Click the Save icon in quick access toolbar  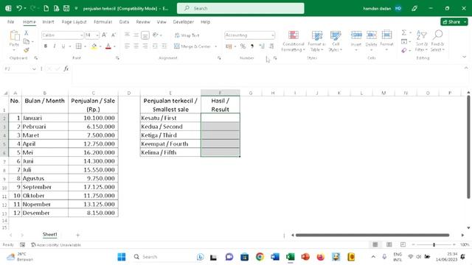66,8
